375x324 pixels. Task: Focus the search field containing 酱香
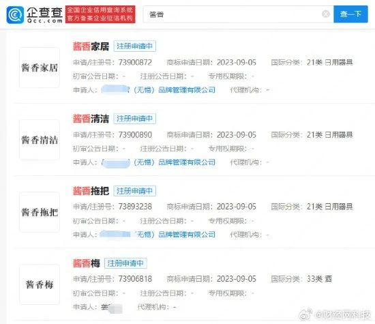(238, 14)
